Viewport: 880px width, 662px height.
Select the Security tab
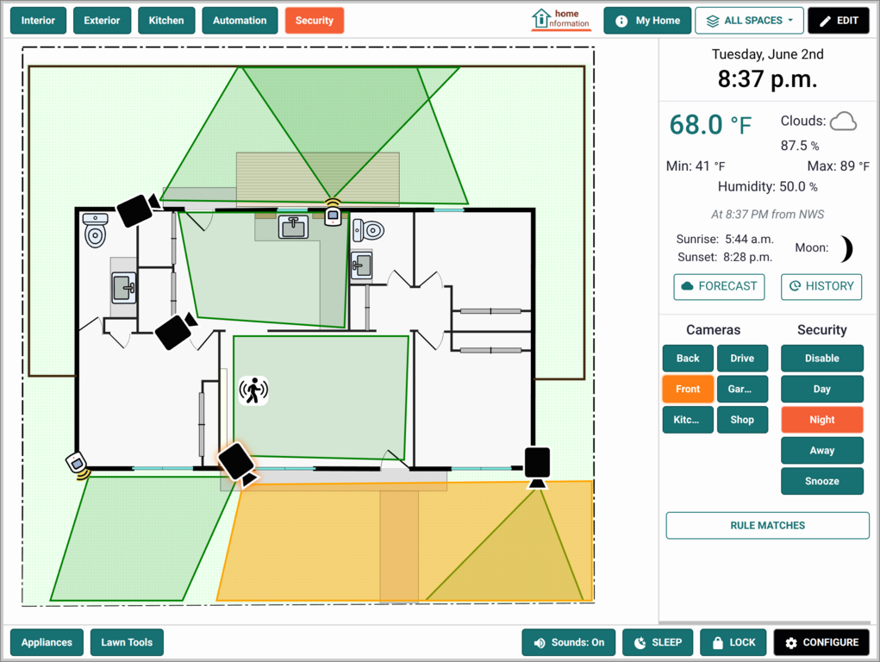tap(315, 21)
